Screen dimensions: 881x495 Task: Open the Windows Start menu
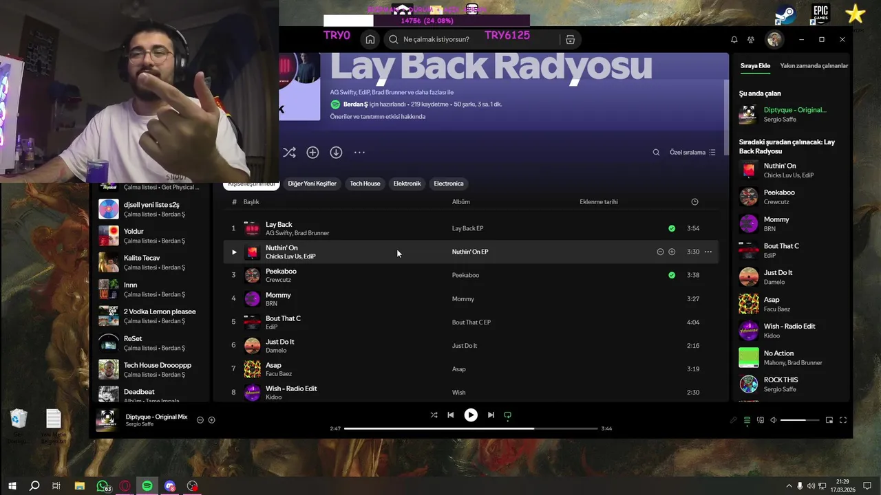coord(12,486)
